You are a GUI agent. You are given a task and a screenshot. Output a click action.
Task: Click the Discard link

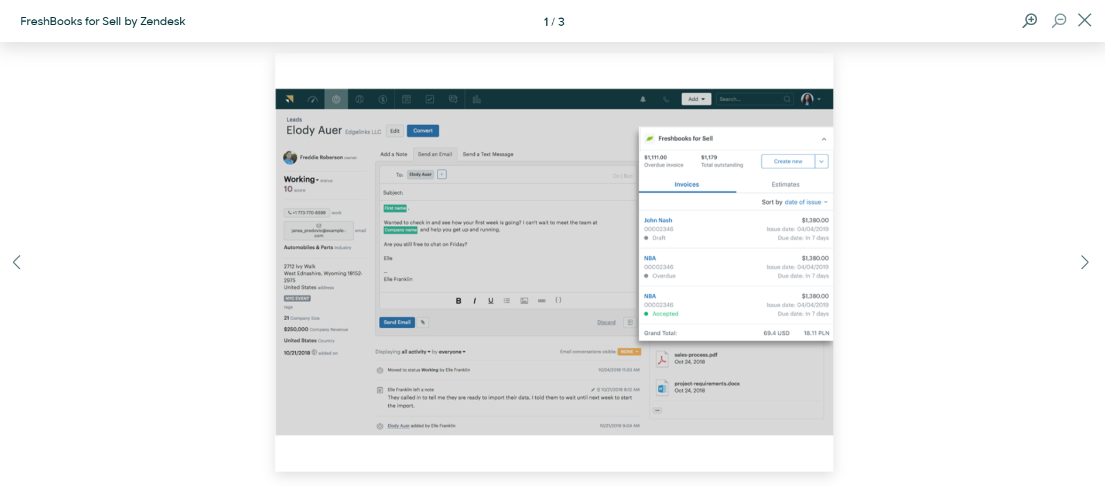pos(606,323)
